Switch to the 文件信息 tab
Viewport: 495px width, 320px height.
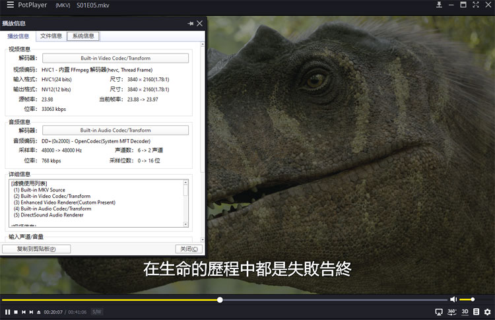pos(51,36)
